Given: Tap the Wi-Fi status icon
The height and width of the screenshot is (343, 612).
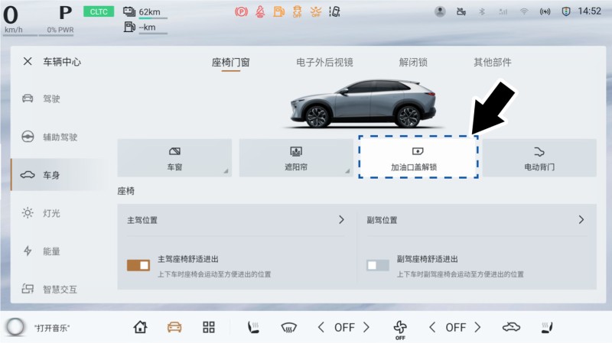Looking at the screenshot, I should (x=524, y=11).
